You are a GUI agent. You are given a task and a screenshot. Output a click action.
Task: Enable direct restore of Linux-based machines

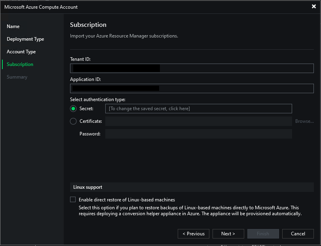point(73,200)
